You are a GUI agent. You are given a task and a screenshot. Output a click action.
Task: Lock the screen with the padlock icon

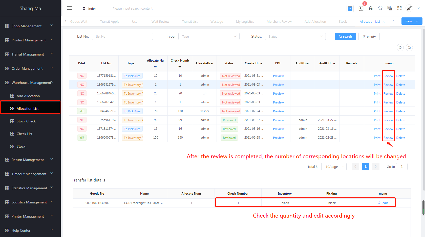pos(371,8)
